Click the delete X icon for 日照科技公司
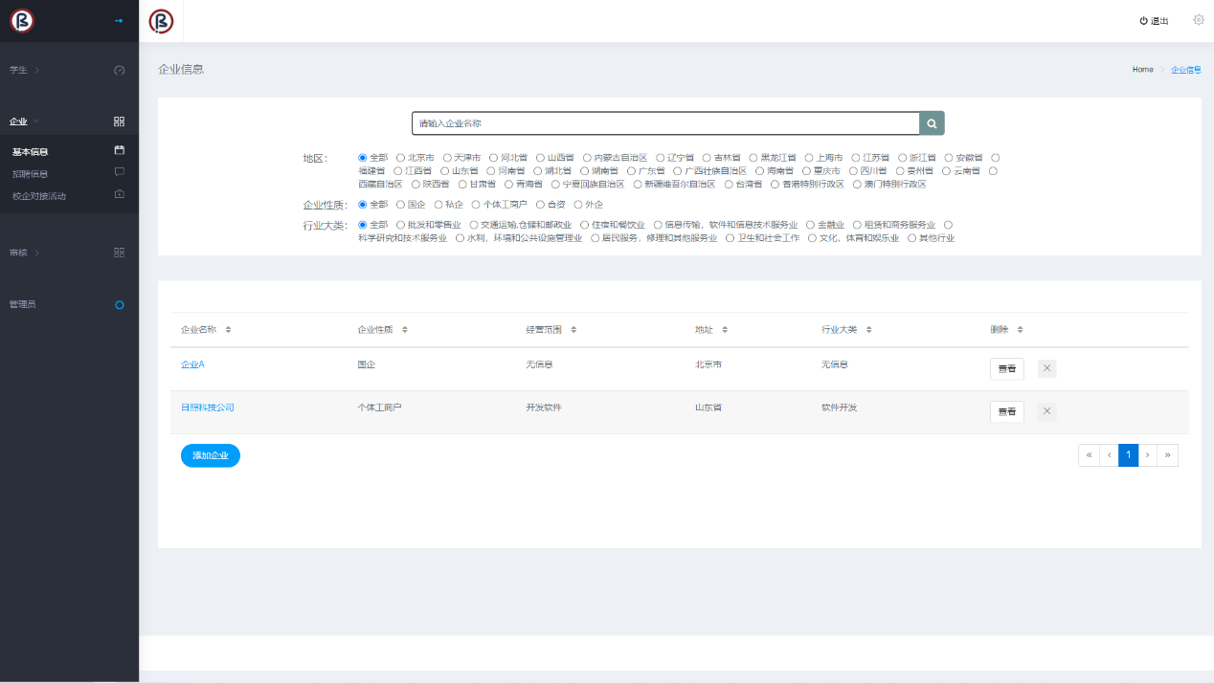 [x=1046, y=411]
